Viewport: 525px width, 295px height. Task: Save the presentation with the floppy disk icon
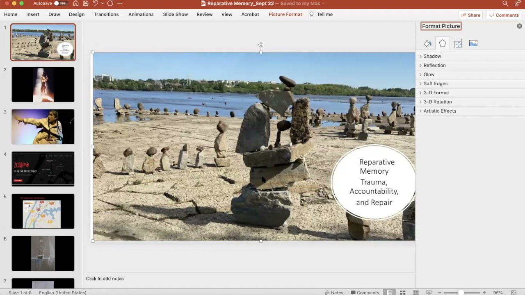pos(85,3)
